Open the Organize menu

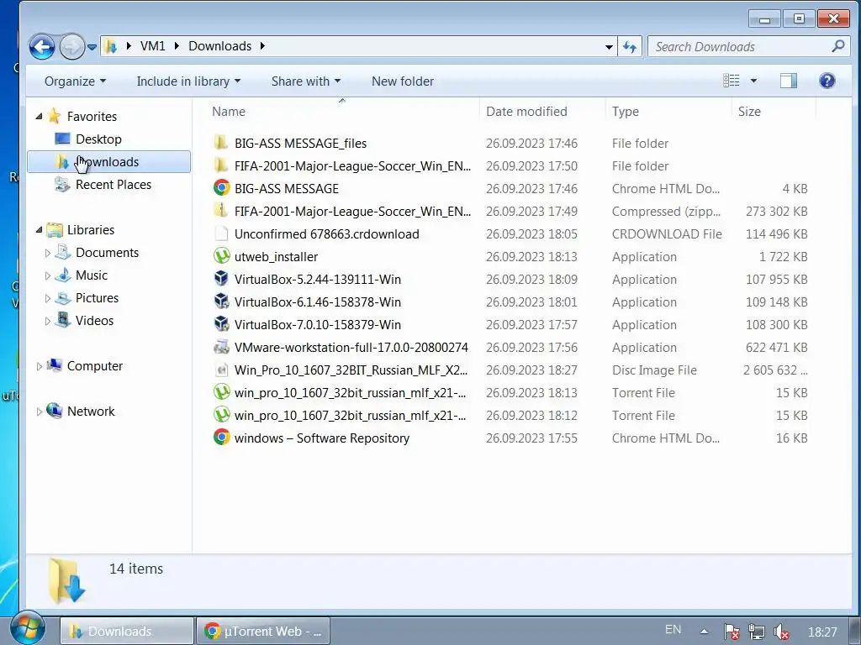pyautogui.click(x=75, y=81)
